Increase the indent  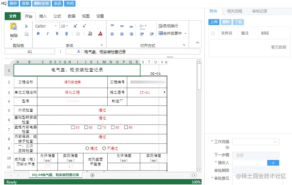(152, 34)
